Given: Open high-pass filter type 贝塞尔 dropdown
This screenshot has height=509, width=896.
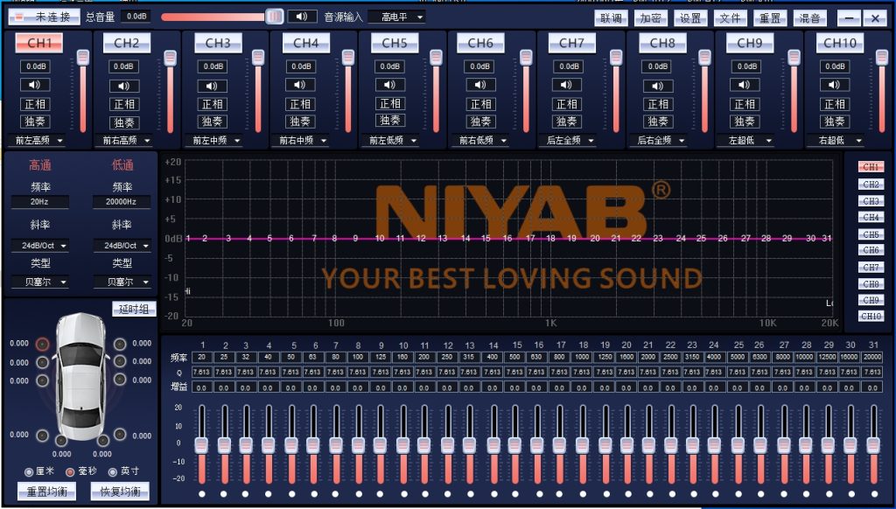Looking at the screenshot, I should [x=40, y=282].
